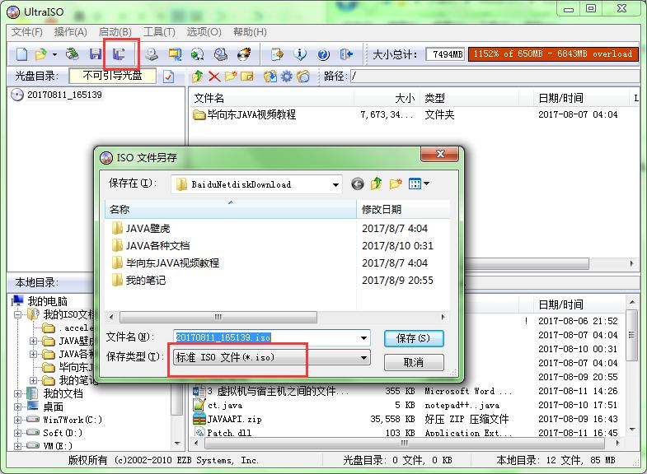Click the last folder icon before 路径 label
This screenshot has width=647, height=474.
click(x=302, y=77)
